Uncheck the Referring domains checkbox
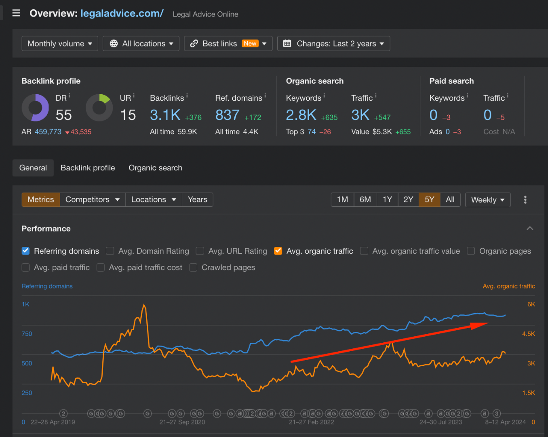 click(25, 251)
